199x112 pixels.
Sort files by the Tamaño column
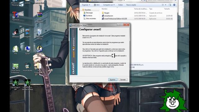point(167,9)
